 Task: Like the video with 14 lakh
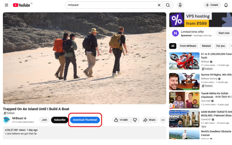121,120
